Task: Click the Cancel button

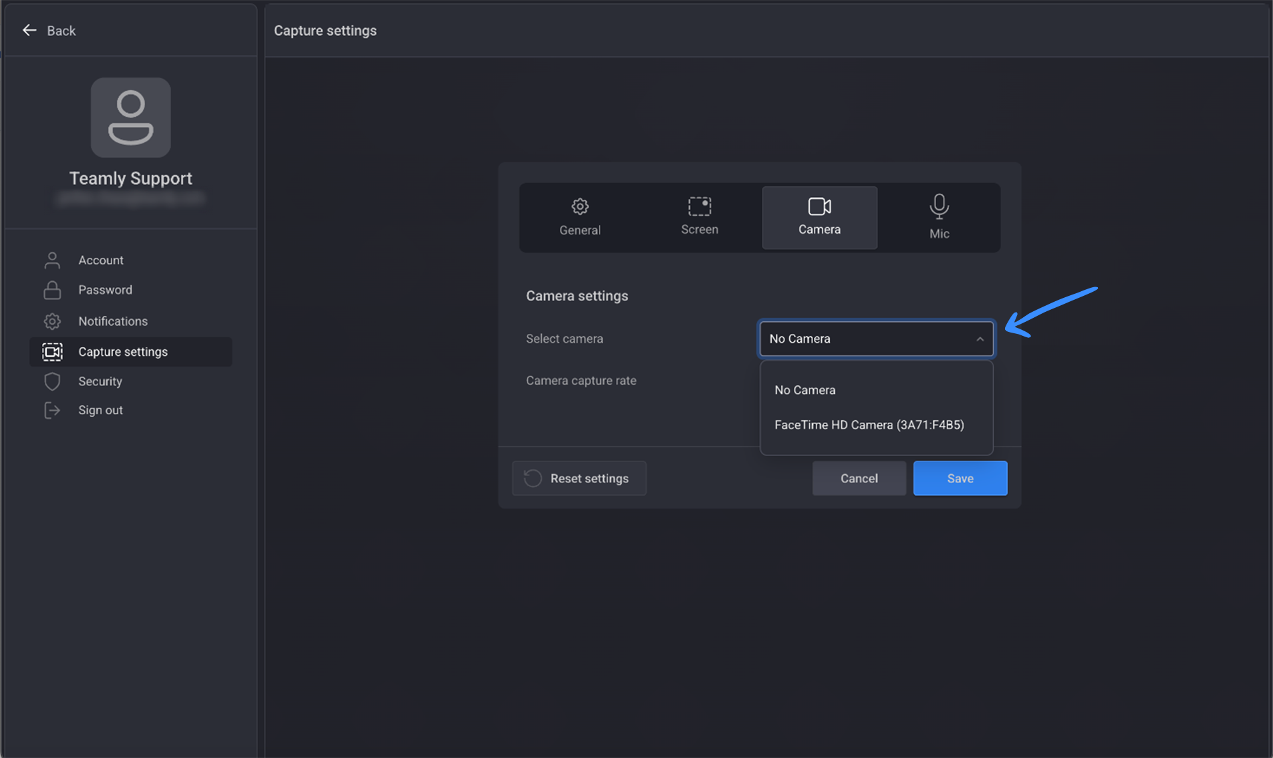Action: click(859, 478)
